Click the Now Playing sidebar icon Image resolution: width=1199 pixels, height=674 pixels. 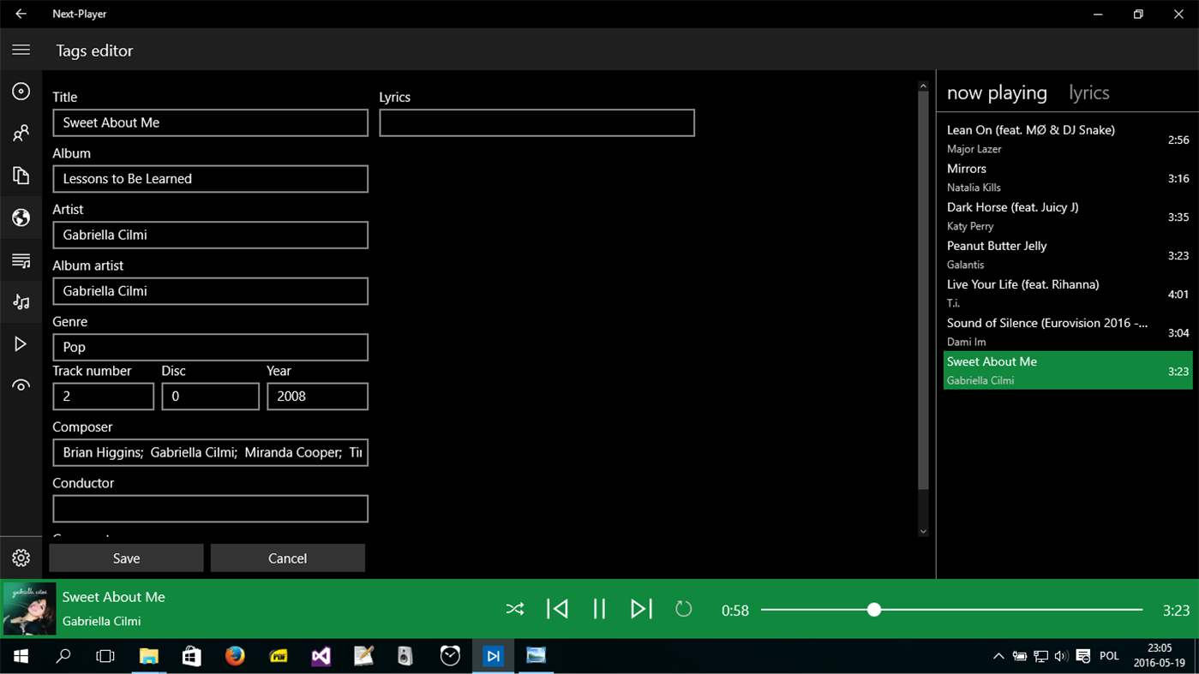pyautogui.click(x=21, y=90)
